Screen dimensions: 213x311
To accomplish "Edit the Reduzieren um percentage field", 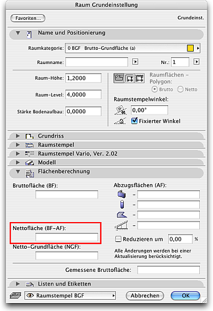I will pyautogui.click(x=181, y=239).
